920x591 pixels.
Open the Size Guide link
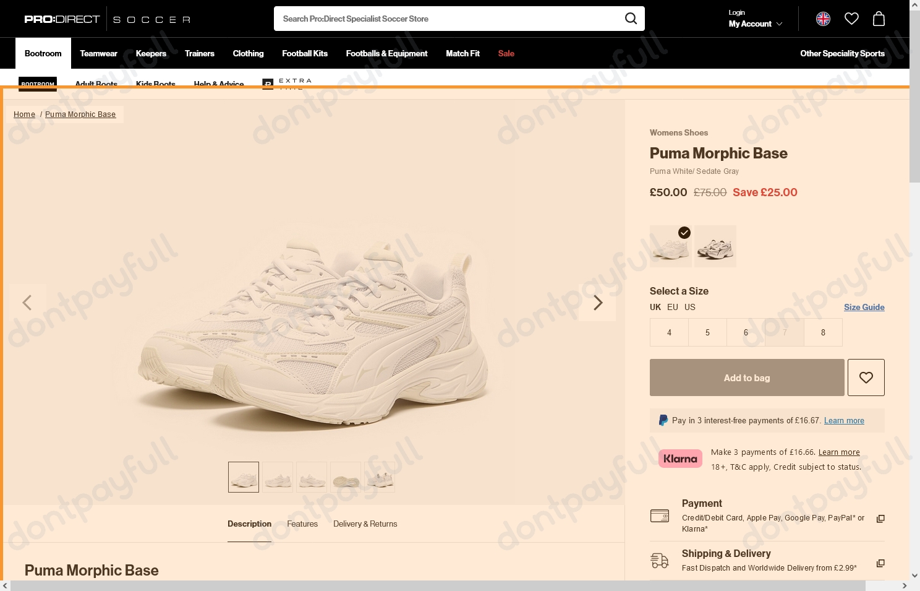click(864, 307)
